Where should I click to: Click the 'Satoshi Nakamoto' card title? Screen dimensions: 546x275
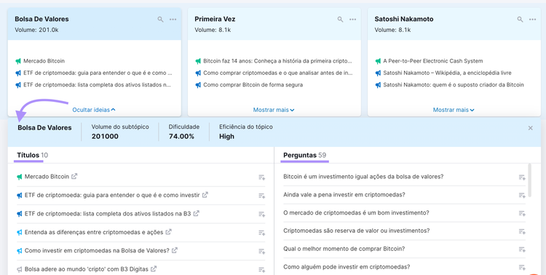[x=404, y=19]
